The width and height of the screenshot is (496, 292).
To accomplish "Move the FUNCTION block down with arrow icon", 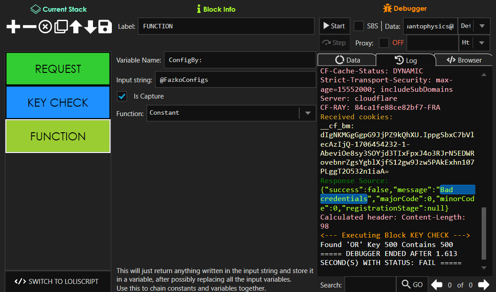I will pos(89,27).
